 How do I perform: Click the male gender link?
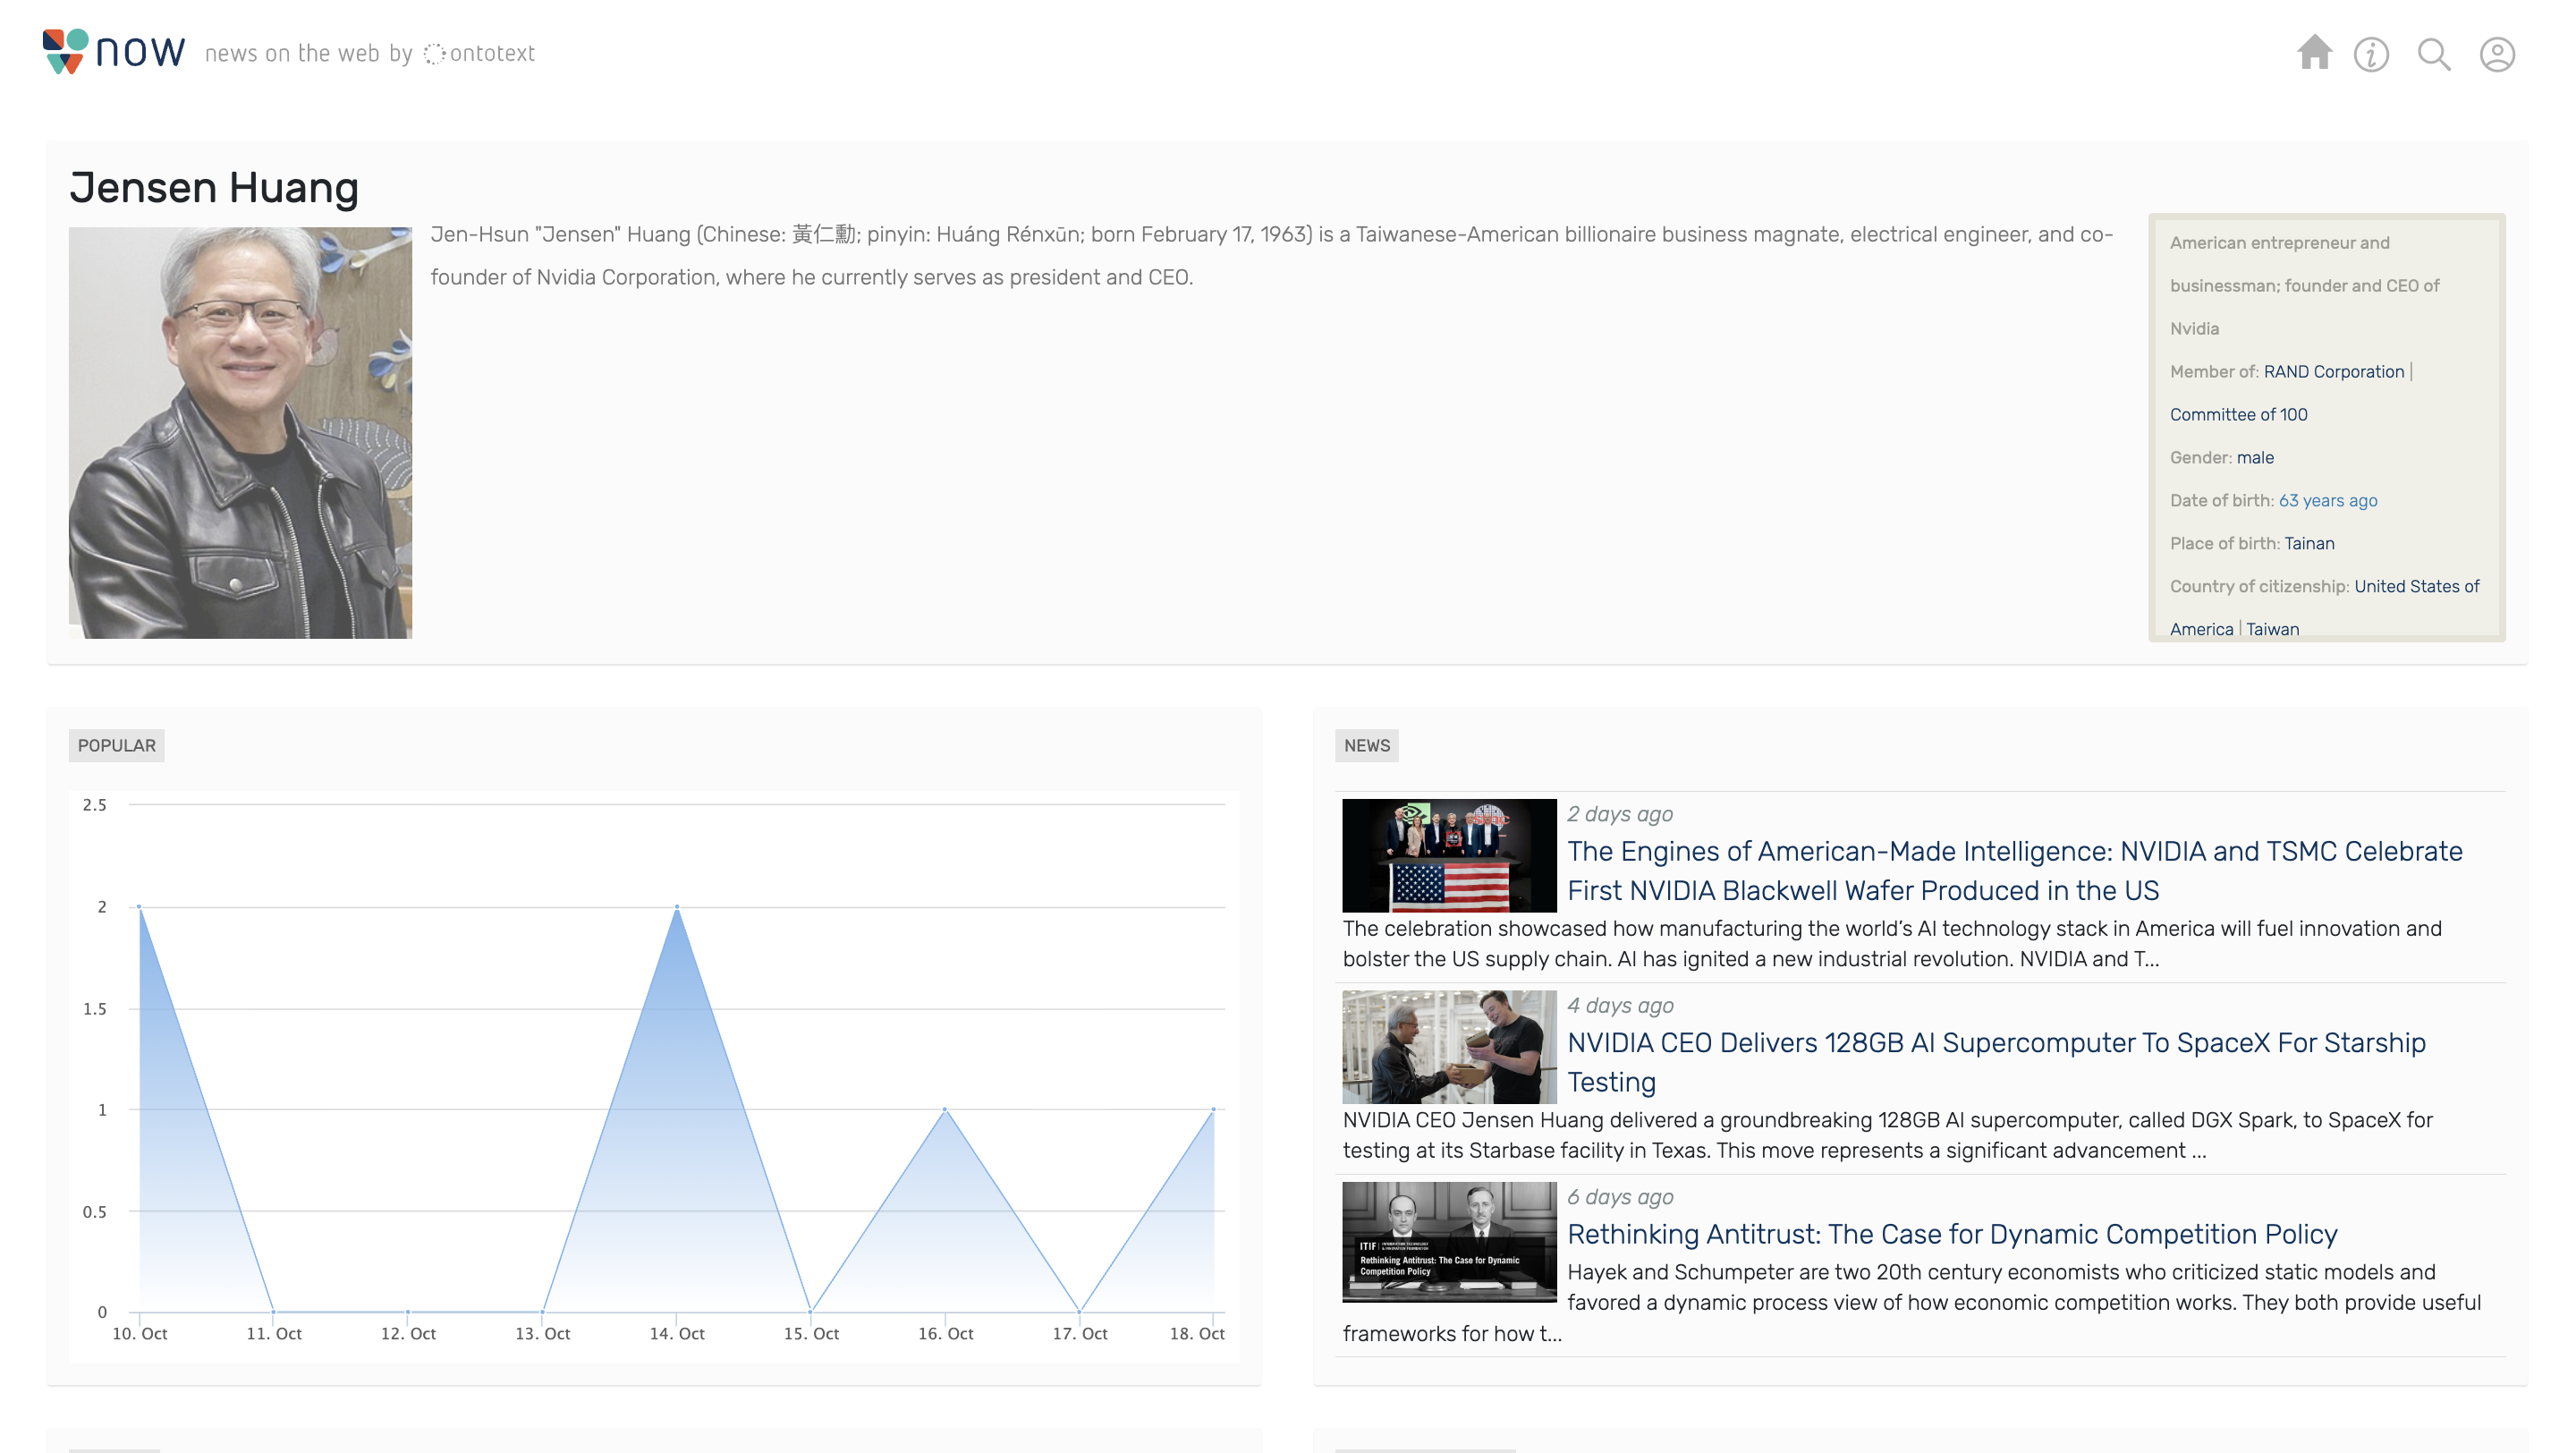(x=2255, y=457)
